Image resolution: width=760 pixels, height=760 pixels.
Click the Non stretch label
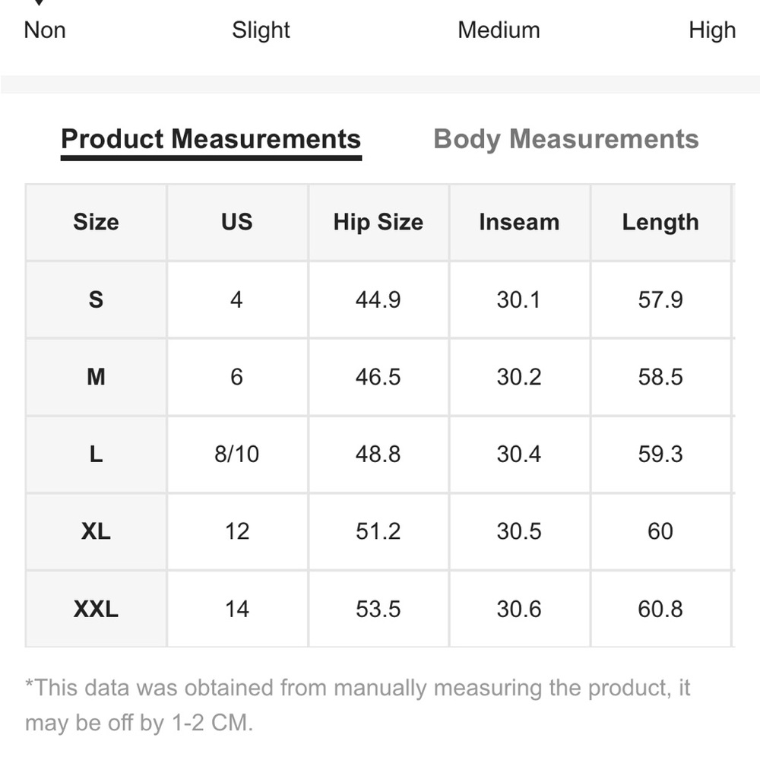click(45, 30)
